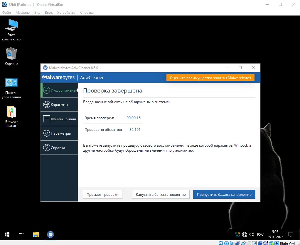Click the USB devices status icon
The width and height of the screenshot is (300, 245).
point(243,243)
